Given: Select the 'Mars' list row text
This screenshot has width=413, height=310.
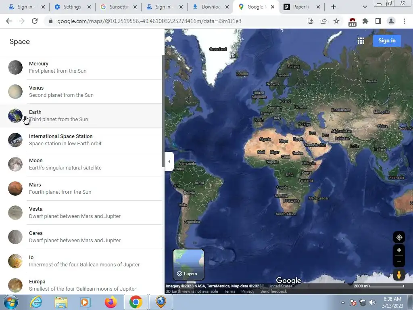Looking at the screenshot, I should click(35, 184).
